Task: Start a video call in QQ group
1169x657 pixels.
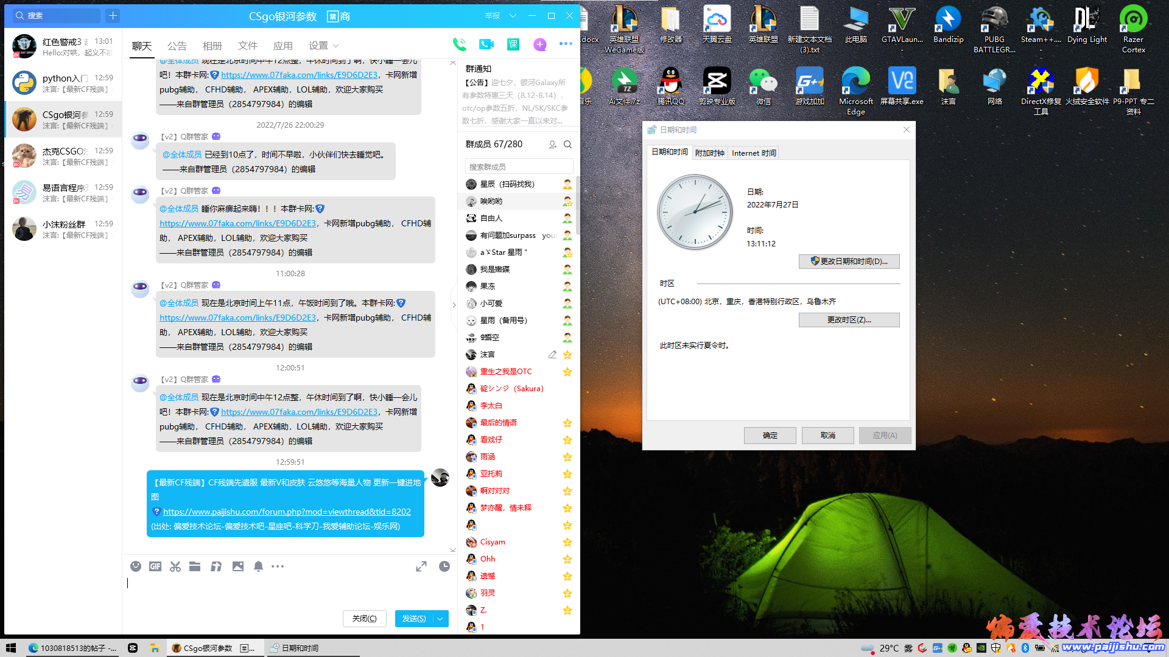Action: coord(486,44)
